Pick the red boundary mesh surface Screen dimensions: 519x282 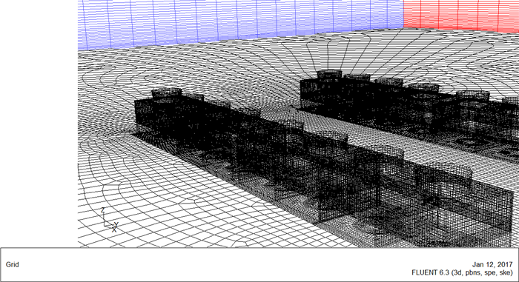461,16
